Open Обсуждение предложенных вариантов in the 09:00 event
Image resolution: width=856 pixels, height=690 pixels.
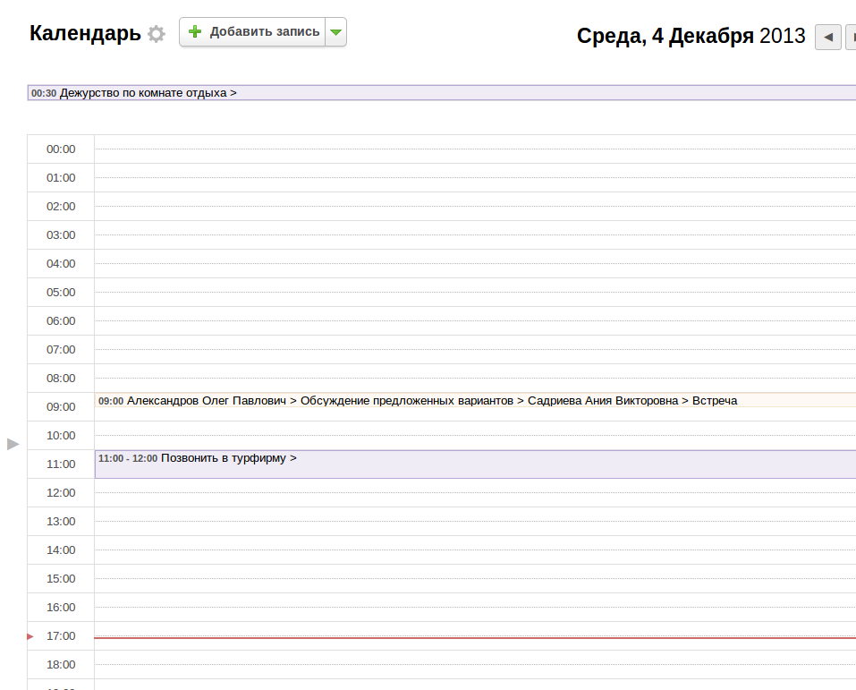point(407,401)
